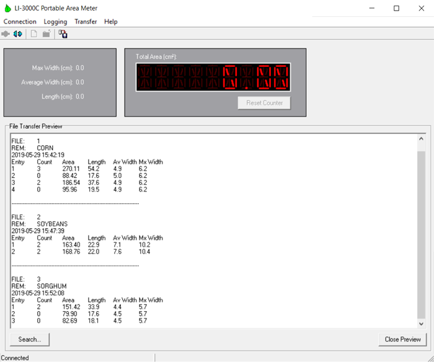
Task: Click area value 95.96
Action: point(69,190)
